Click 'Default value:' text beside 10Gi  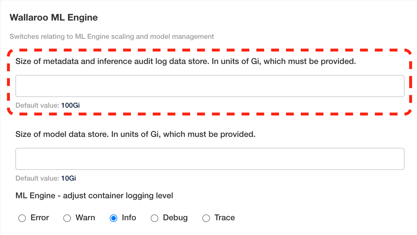(x=37, y=178)
